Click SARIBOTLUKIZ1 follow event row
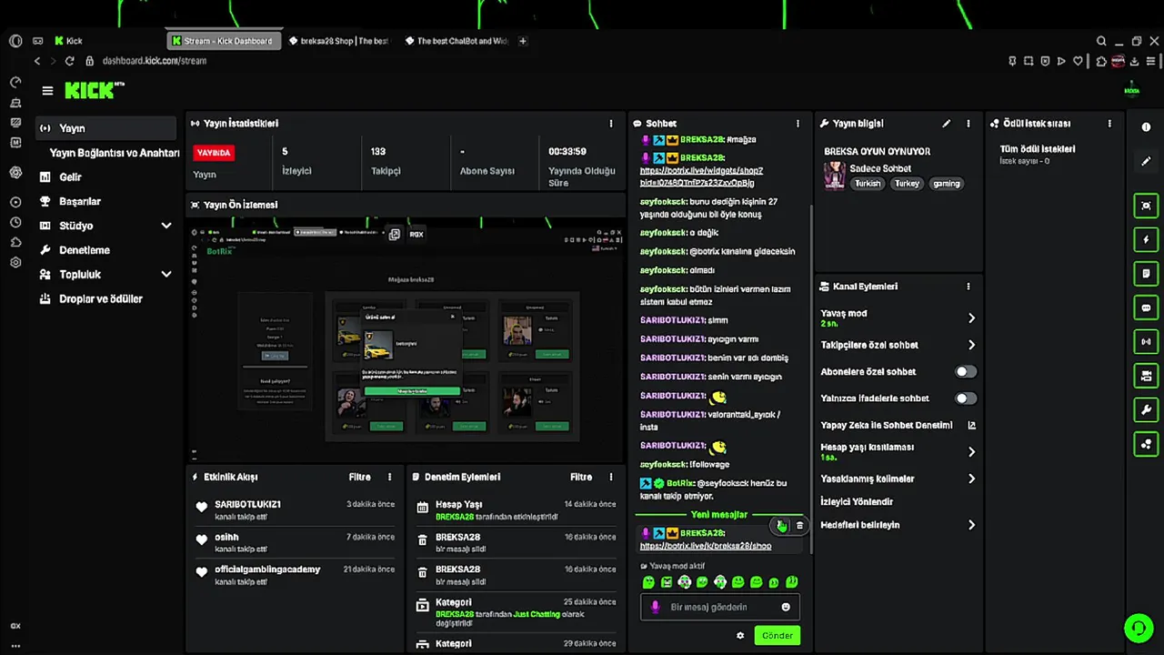1164x655 pixels. pyautogui.click(x=296, y=510)
